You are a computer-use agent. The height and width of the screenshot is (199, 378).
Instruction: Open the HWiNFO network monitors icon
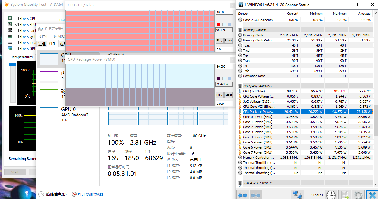point(298,194)
